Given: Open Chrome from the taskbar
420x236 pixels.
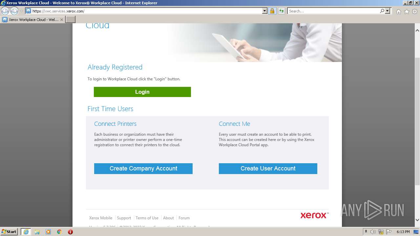Looking at the screenshot, I should (x=59, y=232).
